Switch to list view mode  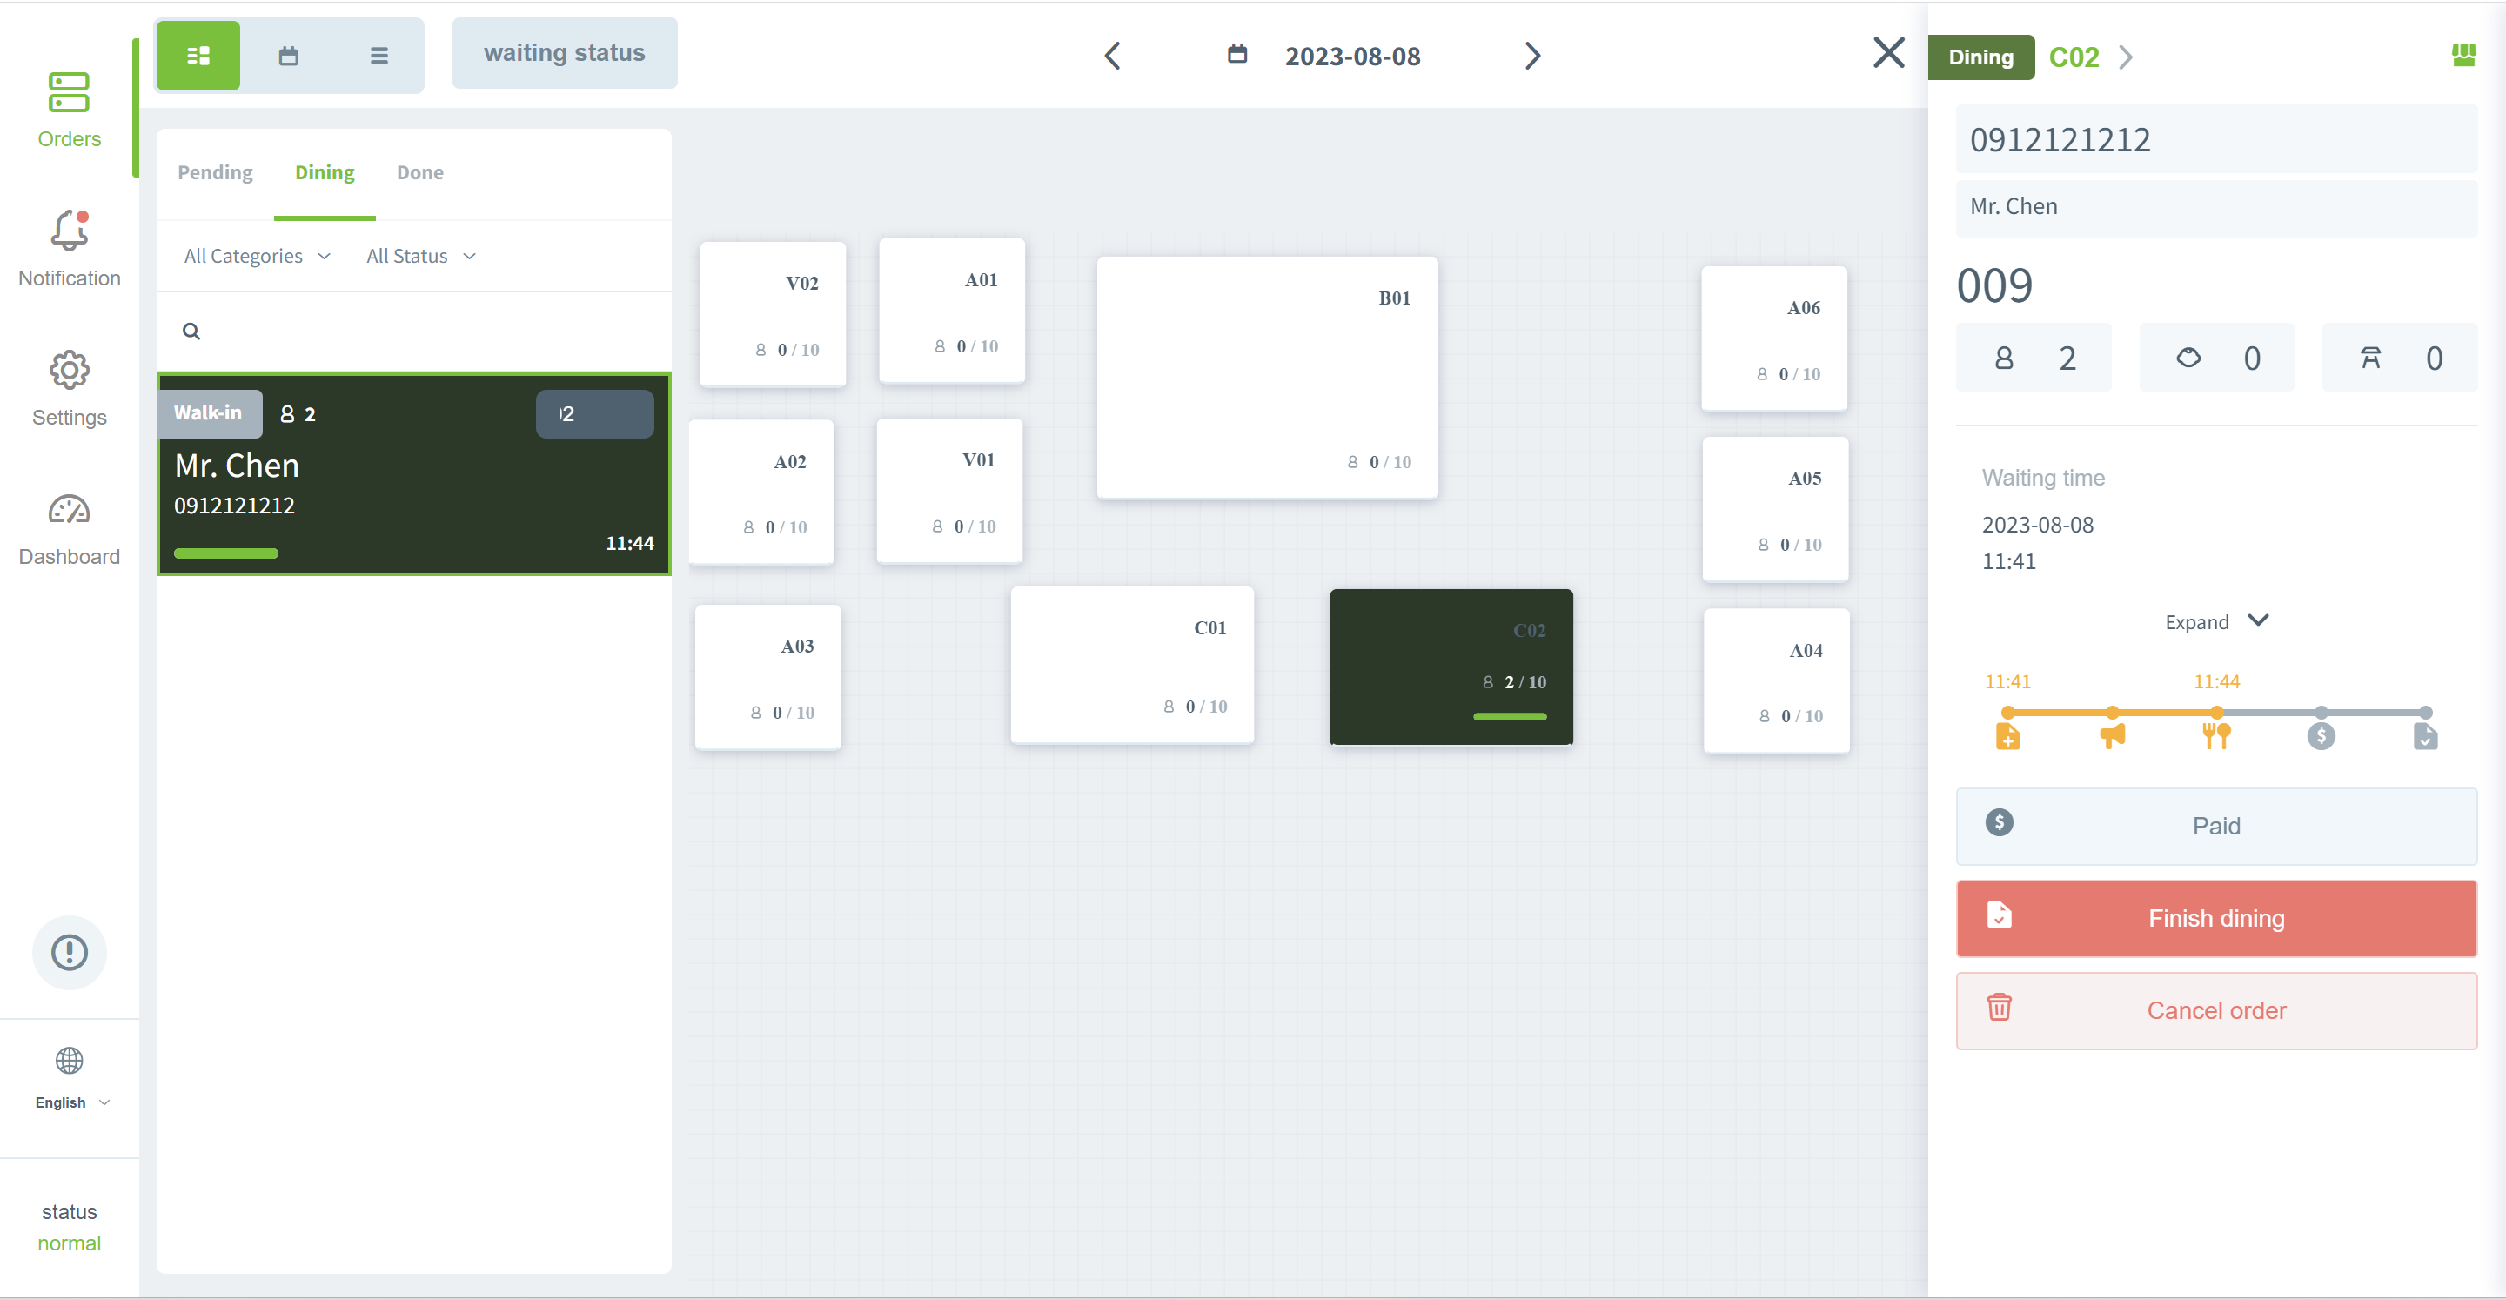point(379,56)
